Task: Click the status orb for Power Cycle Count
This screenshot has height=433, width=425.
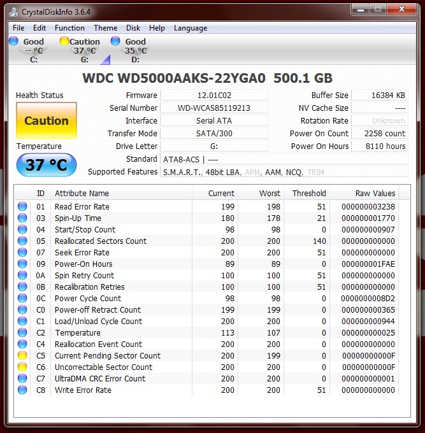Action: click(22, 298)
